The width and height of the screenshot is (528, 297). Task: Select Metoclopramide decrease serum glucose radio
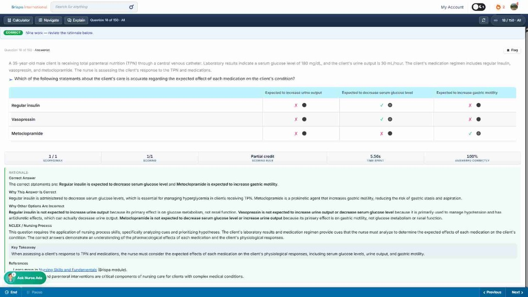[x=390, y=134]
